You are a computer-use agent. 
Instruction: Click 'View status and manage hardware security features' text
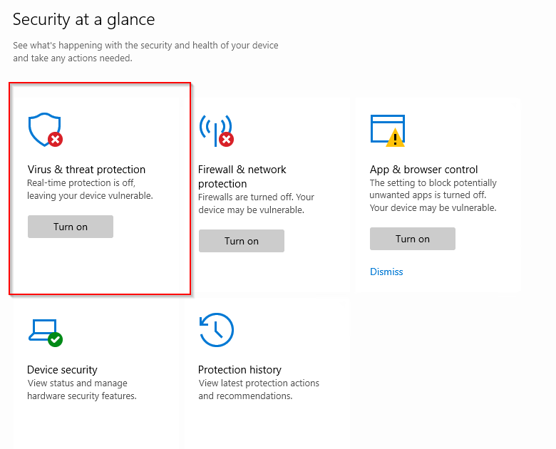click(82, 389)
